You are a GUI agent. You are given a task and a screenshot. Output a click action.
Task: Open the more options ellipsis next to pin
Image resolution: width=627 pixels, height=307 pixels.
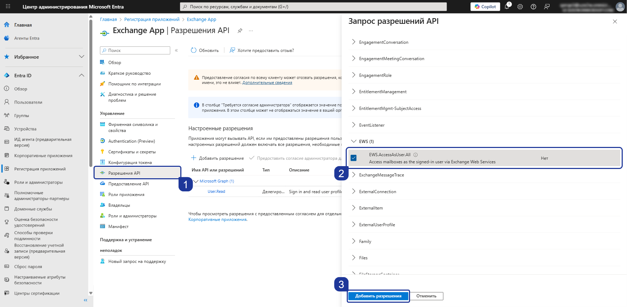click(x=251, y=31)
